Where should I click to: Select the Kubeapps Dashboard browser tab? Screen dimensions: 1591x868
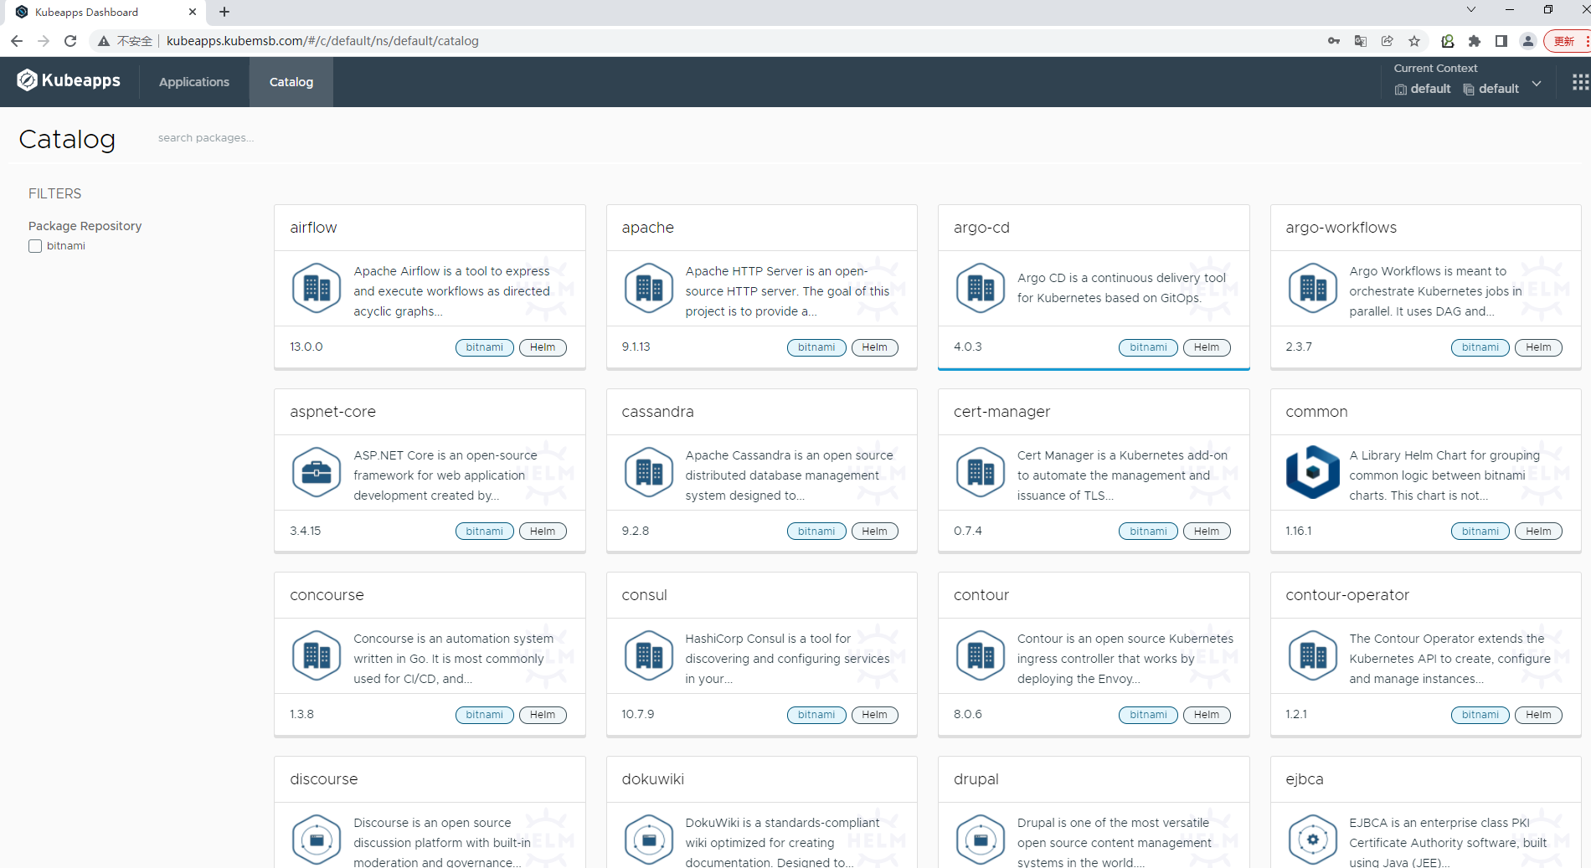(105, 12)
